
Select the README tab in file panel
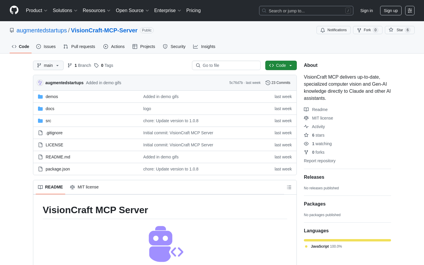click(x=50, y=187)
